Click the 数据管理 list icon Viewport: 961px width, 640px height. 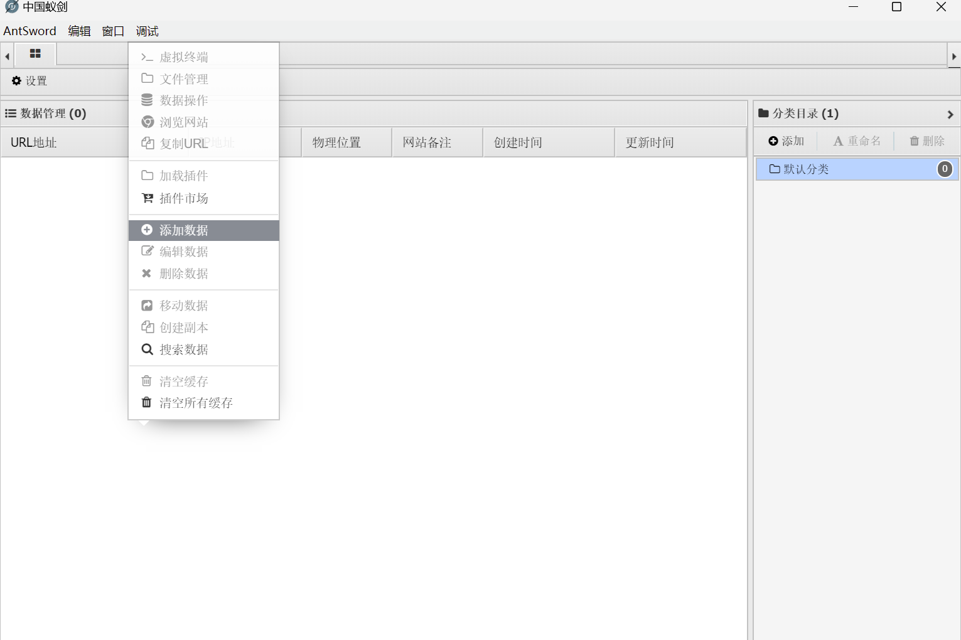[11, 114]
